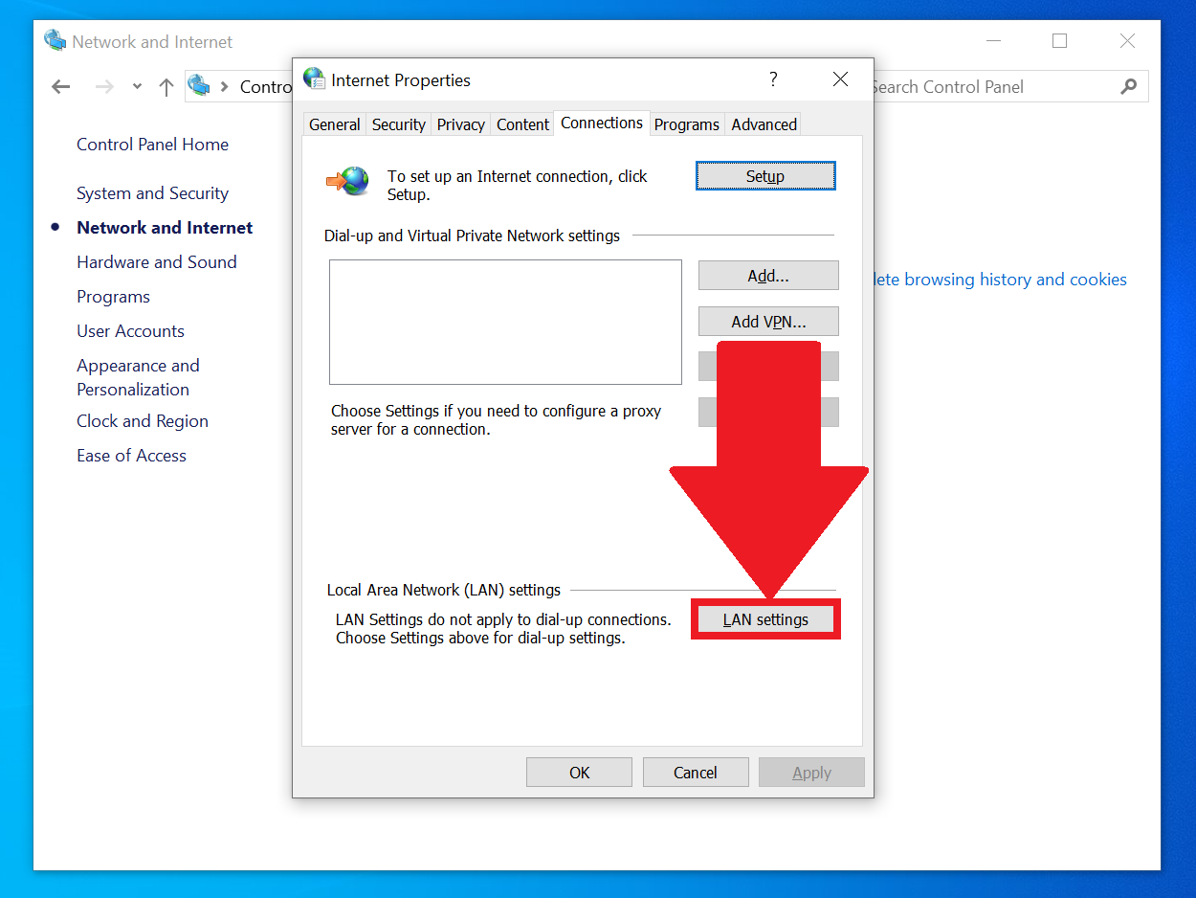Open the Security tab
Screen dimensions: 1196x898
click(398, 124)
